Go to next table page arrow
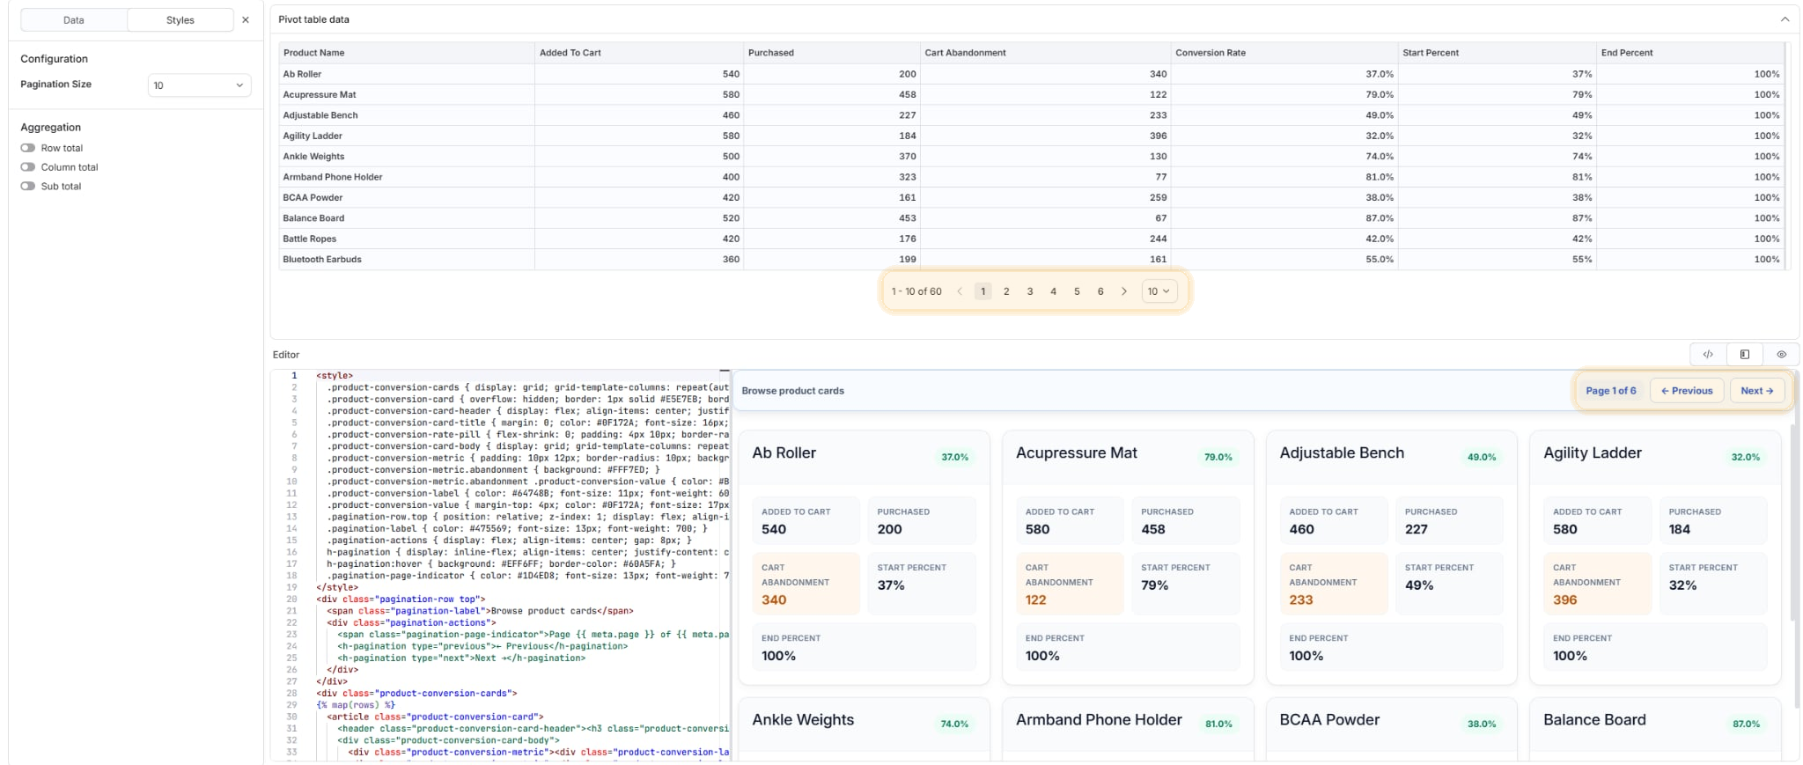The width and height of the screenshot is (1803, 765). coord(1124,291)
